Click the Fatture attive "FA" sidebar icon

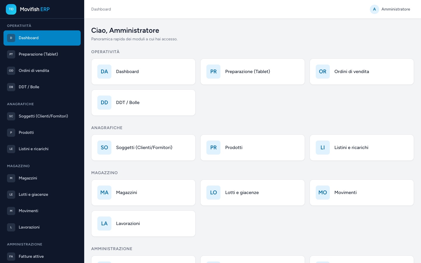pos(11,257)
